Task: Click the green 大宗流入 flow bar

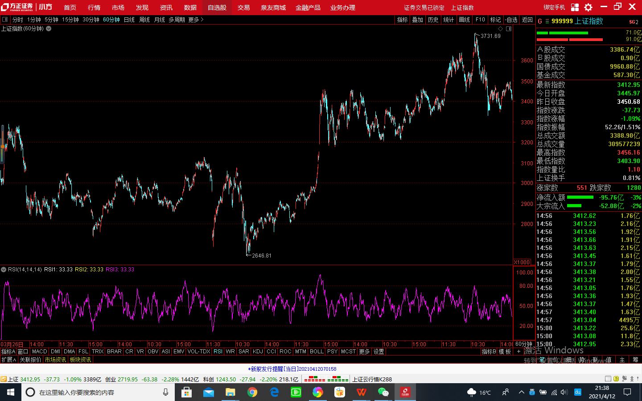Action: [574, 205]
